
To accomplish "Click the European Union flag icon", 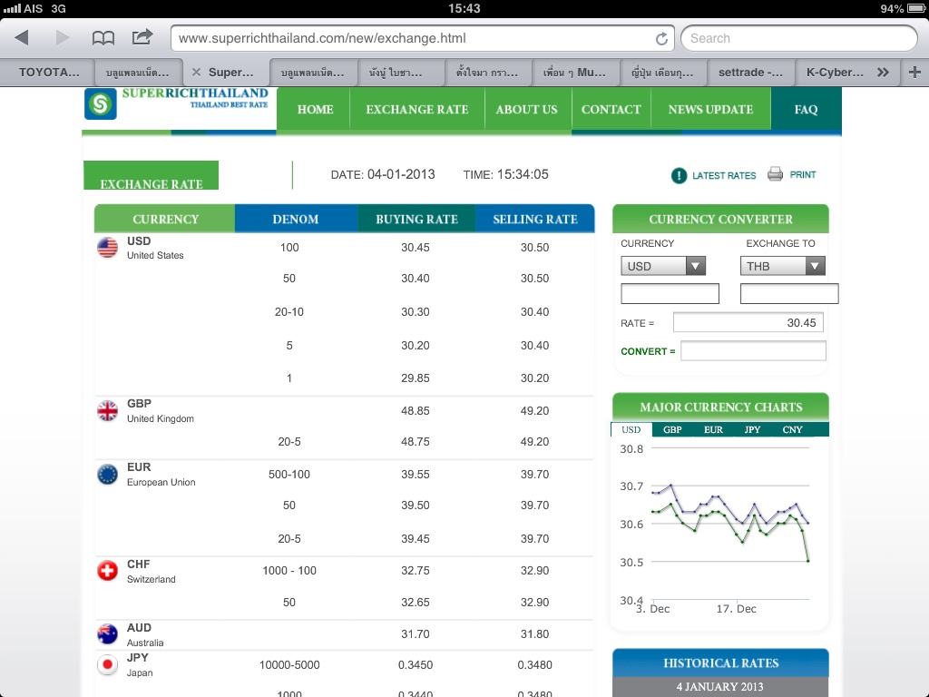I will 107,474.
